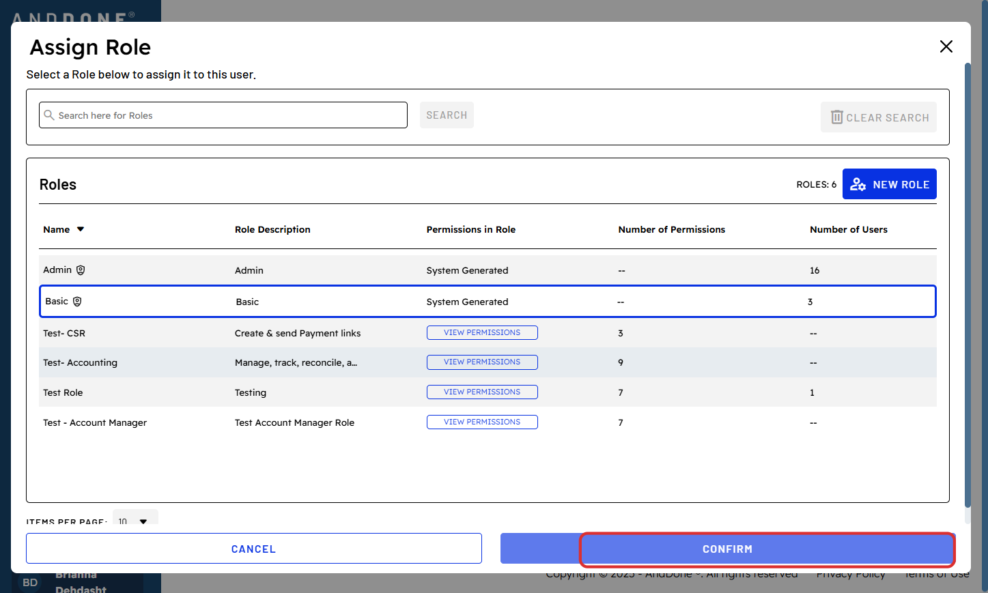Open the items per page dropdown
The width and height of the screenshot is (988, 593).
tap(135, 519)
